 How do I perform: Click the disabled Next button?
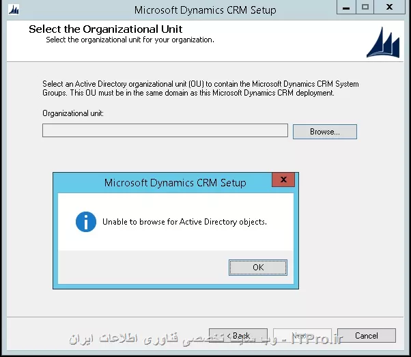[x=302, y=336]
